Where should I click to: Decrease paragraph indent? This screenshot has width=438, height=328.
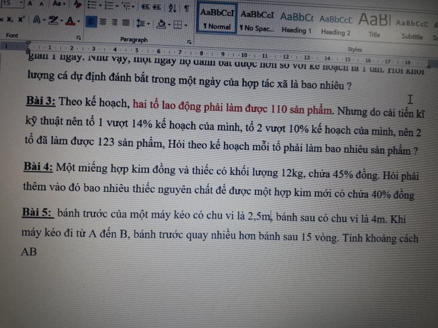point(145,7)
